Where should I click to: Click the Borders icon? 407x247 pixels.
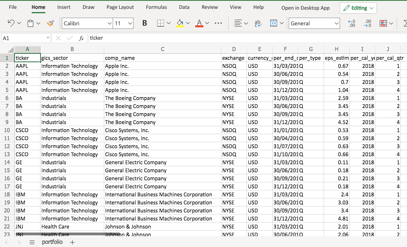[160, 23]
